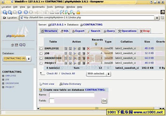Image resolution: width=166 pixels, height=116 pixels.
Task: Drop the JOB table with red X
Action: [88, 53]
